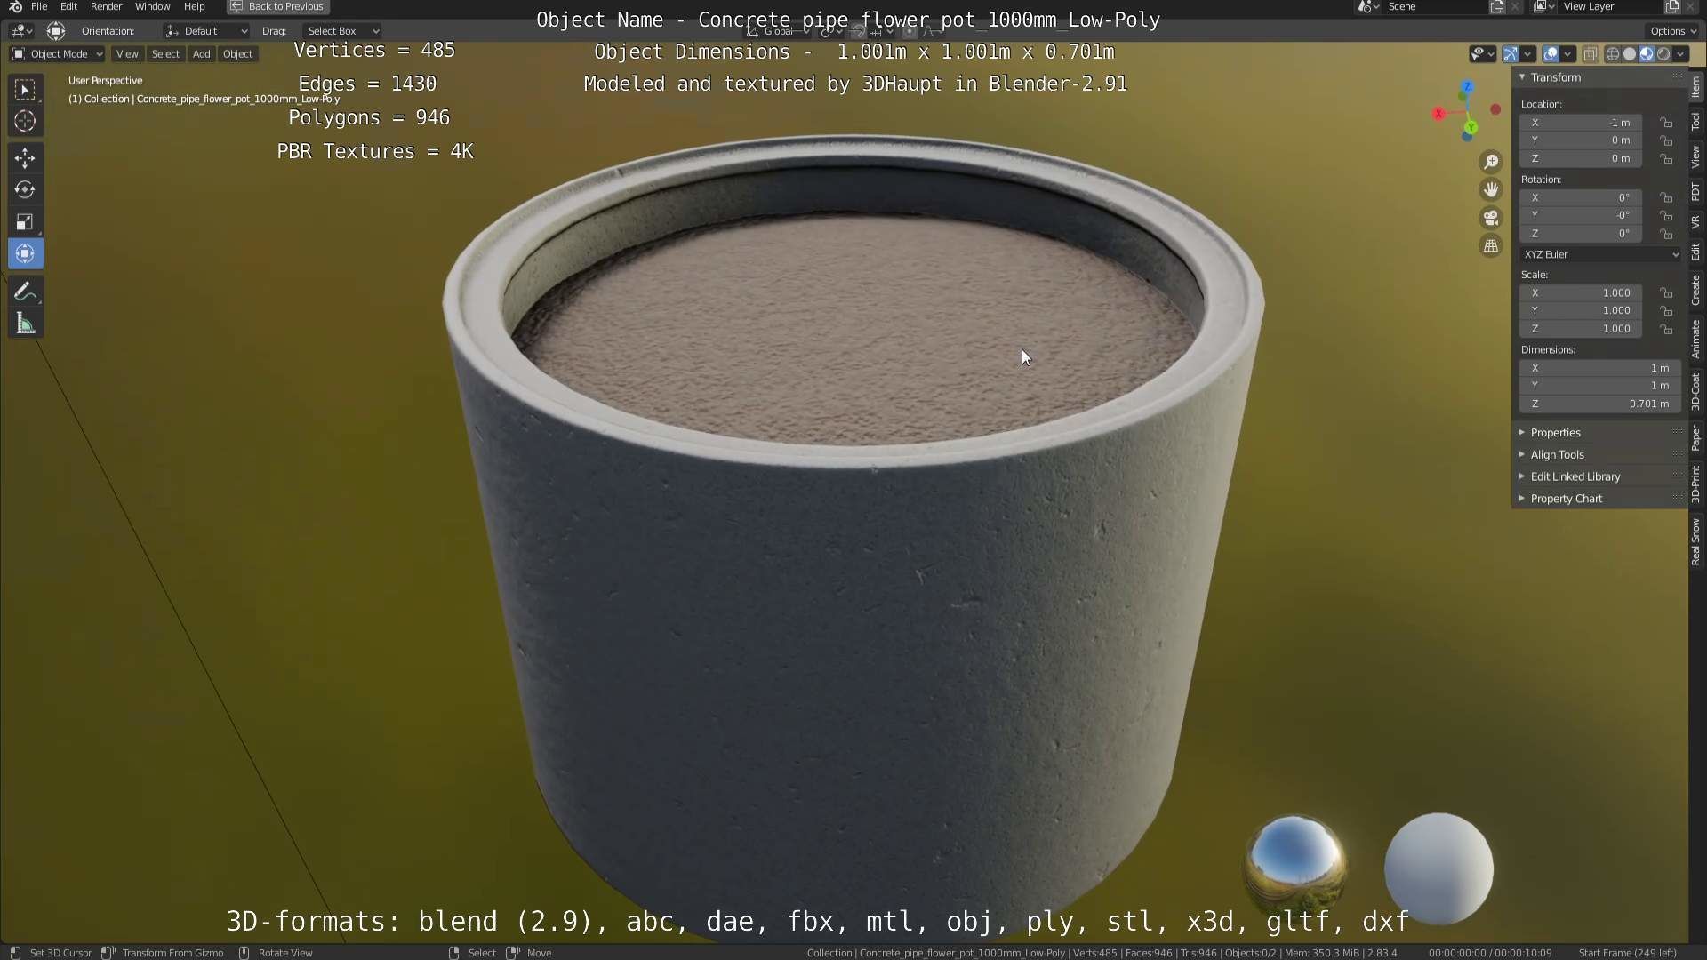
Task: Select the Transform tool
Action: point(25,253)
